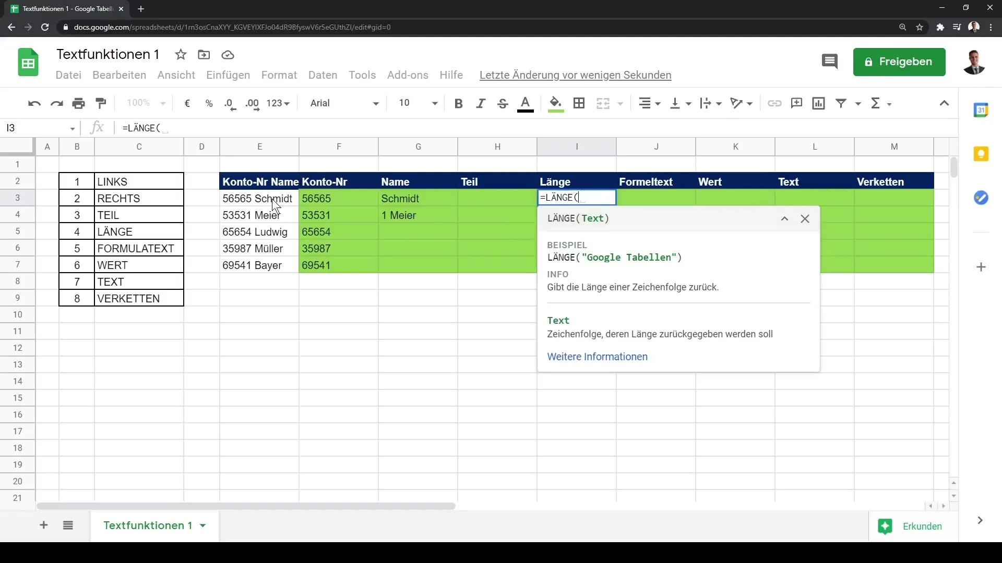Add a new sheet
The image size is (1002, 563).
click(x=44, y=525)
